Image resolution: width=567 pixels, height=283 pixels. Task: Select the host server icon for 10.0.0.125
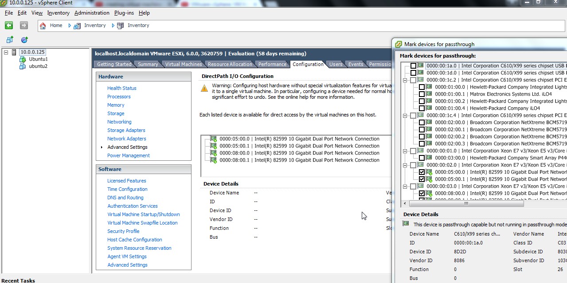tap(14, 52)
